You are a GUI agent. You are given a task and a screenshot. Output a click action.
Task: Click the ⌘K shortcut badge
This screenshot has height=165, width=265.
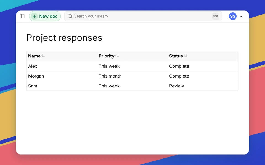[x=216, y=16]
